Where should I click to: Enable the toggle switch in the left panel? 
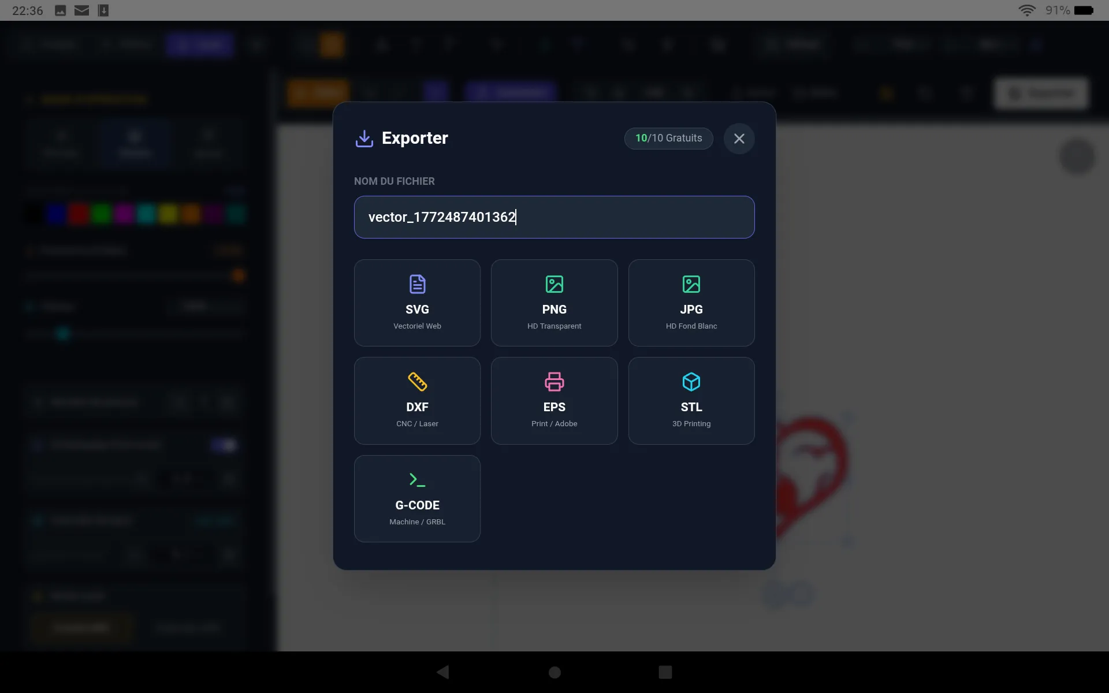click(224, 445)
